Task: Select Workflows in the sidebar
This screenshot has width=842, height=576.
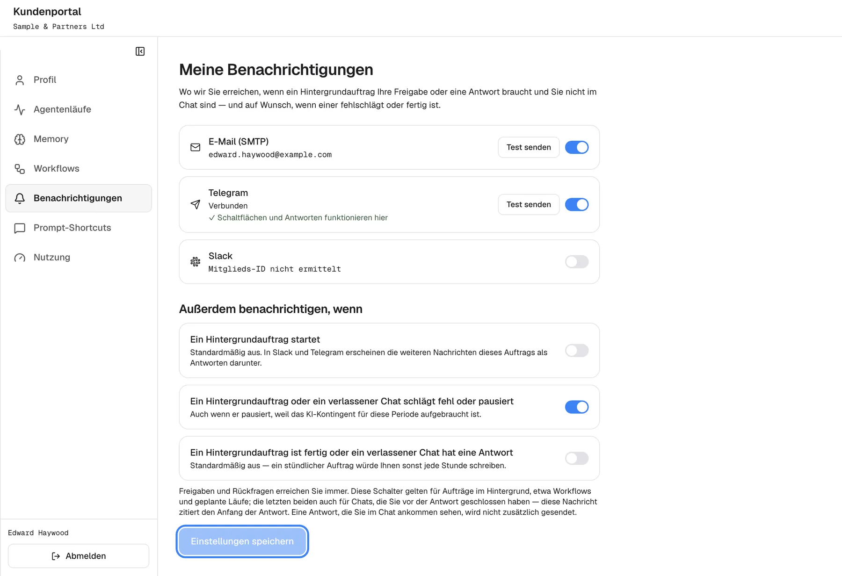Action: point(79,169)
